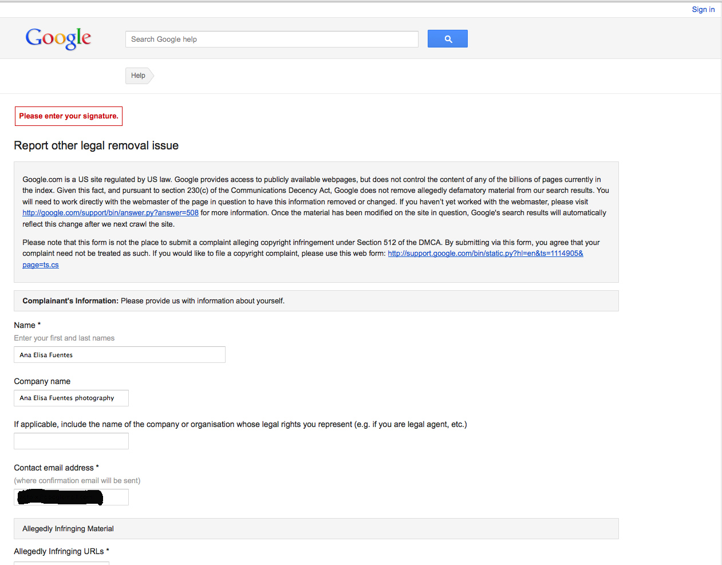Click the 'Enter your first and last names' hint
Screen dimensions: 722x565
click(x=64, y=338)
